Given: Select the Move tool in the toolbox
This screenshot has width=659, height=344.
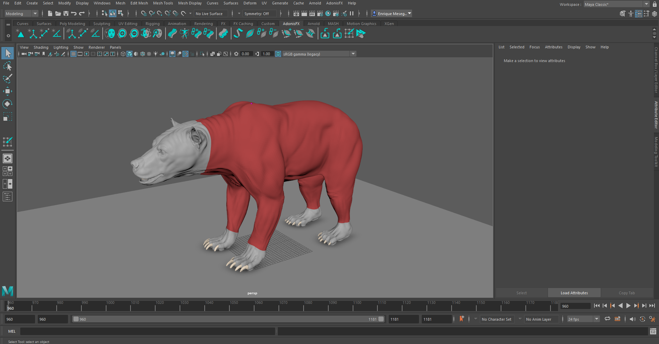Looking at the screenshot, I should coord(7,91).
